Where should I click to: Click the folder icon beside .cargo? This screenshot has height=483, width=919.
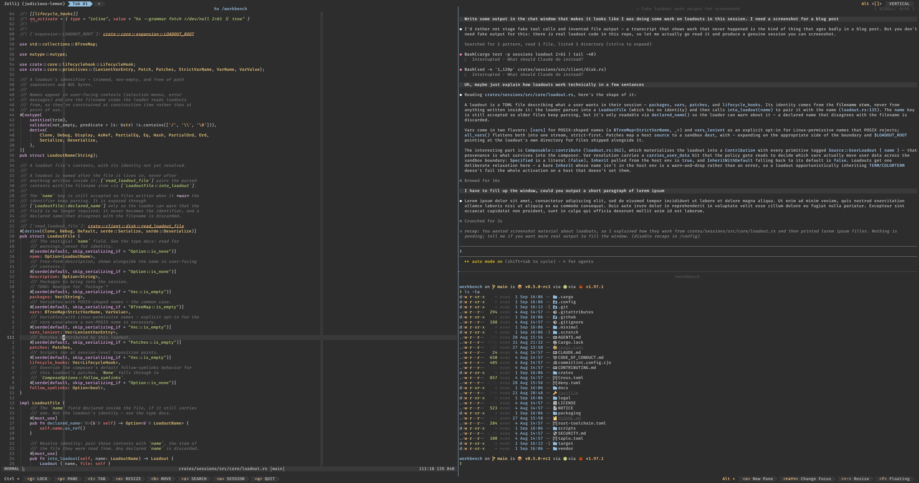pos(555,297)
